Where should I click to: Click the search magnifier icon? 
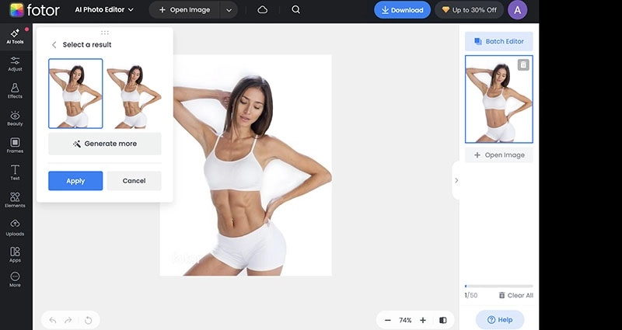coord(296,10)
